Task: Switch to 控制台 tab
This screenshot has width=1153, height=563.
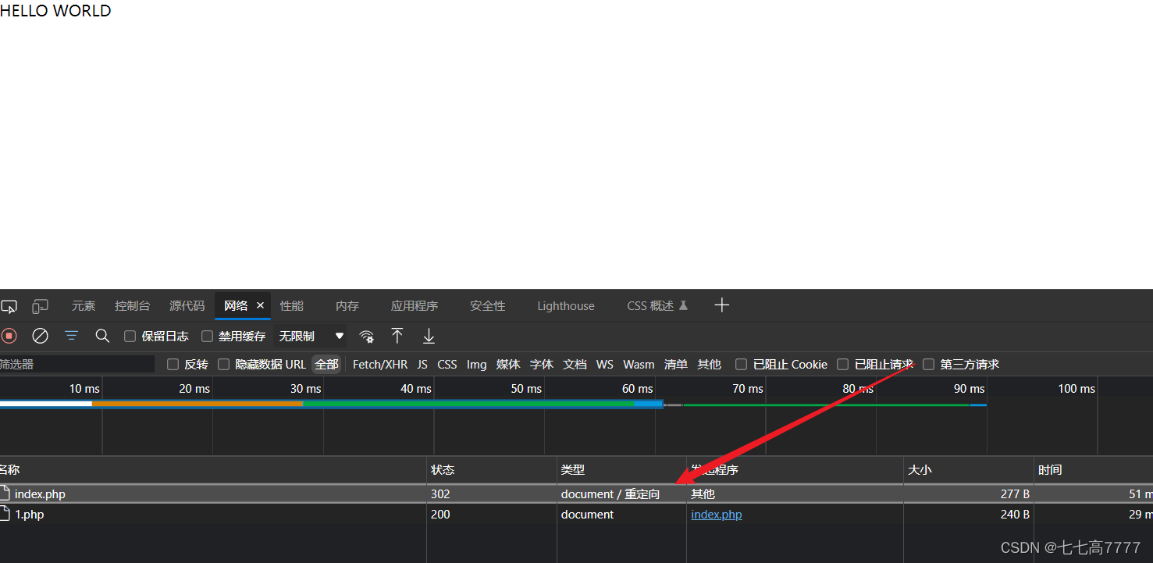Action: coord(132,305)
